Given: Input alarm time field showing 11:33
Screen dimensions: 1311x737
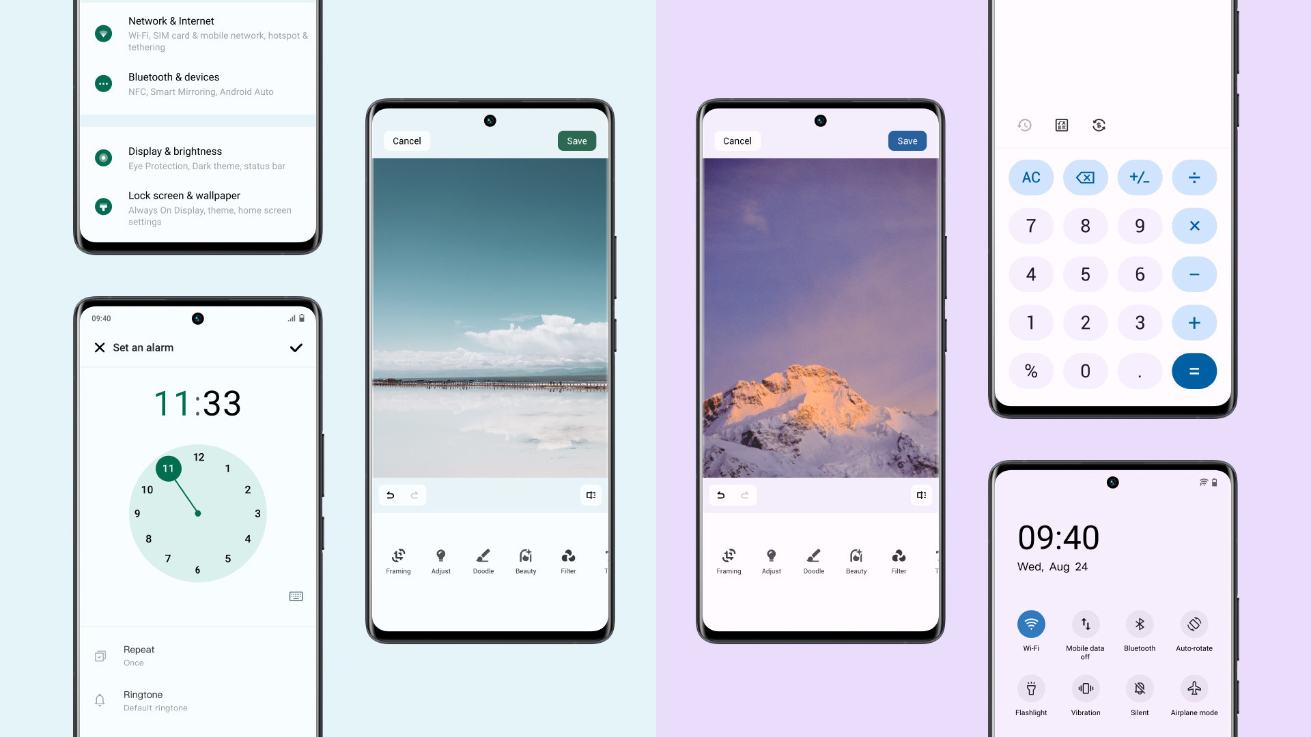Looking at the screenshot, I should [x=197, y=403].
